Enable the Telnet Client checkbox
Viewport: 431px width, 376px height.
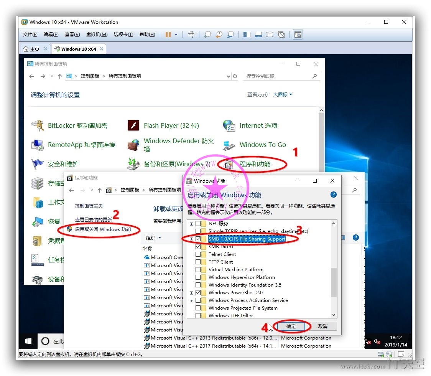coord(198,254)
